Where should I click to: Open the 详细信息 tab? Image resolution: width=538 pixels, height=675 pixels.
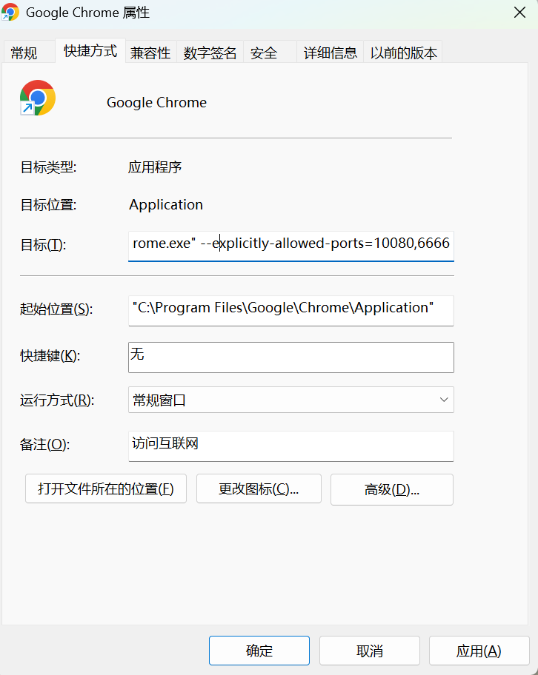click(x=331, y=53)
